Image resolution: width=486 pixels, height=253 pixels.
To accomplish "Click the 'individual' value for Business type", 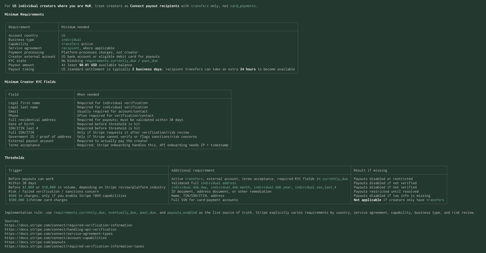I will coord(71,40).
